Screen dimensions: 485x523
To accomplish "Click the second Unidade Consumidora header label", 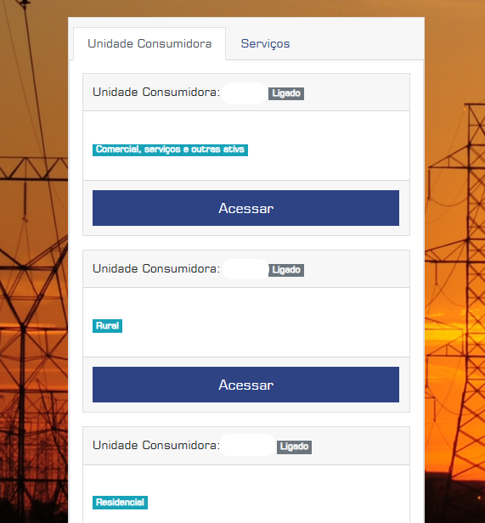I will (x=156, y=268).
